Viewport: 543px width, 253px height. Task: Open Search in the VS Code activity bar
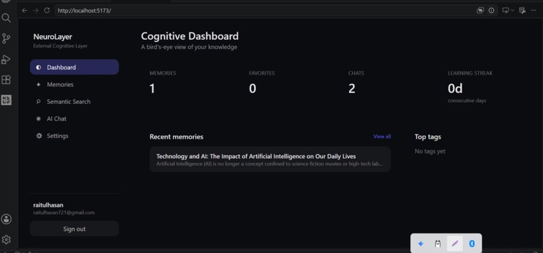(6, 17)
